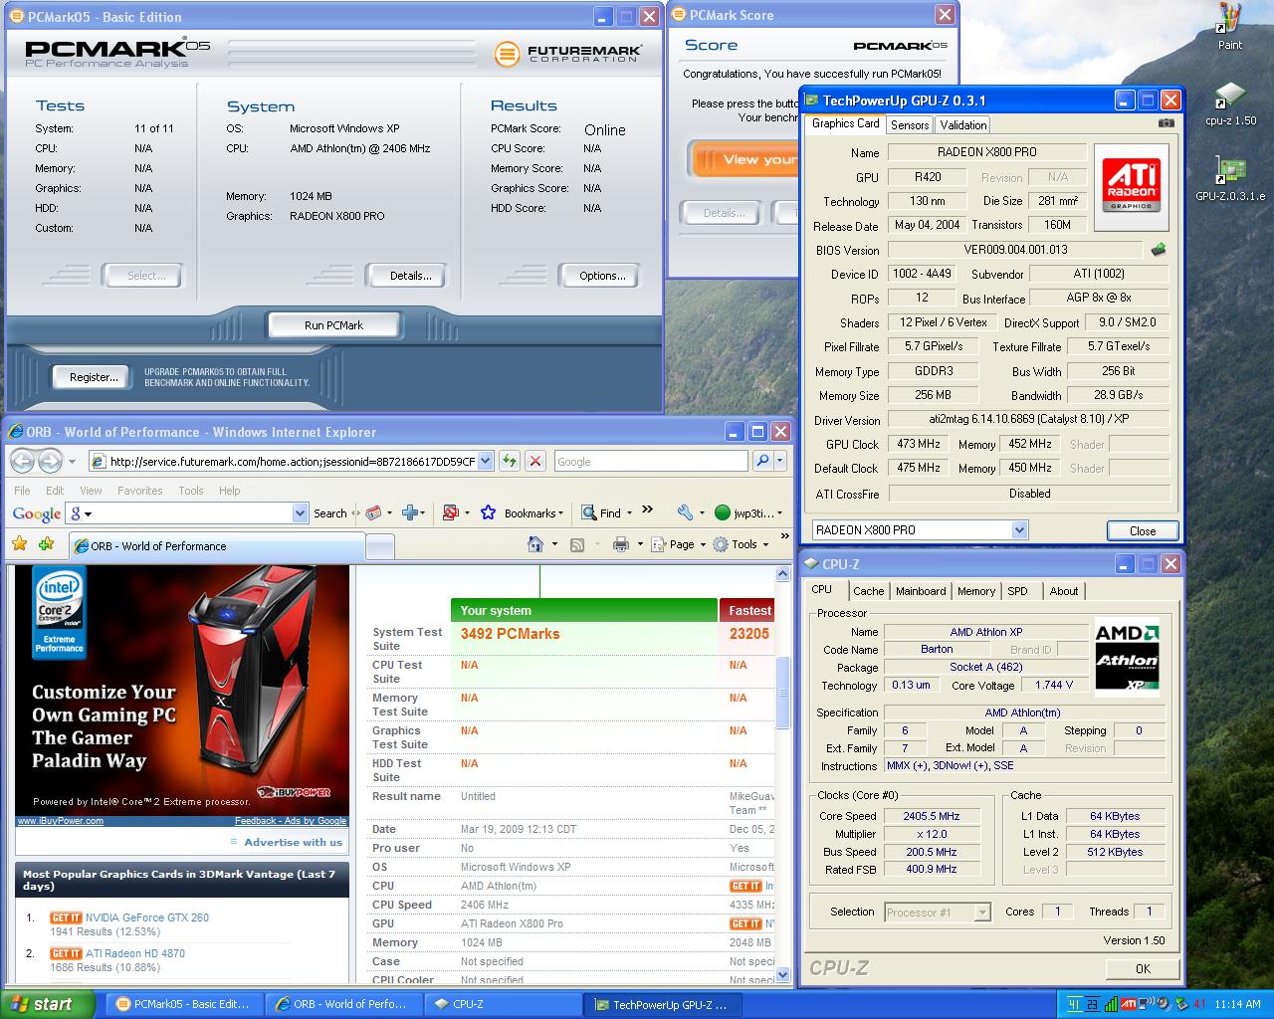Click the IE search magnifier icon
The width and height of the screenshot is (1274, 1019).
pos(762,461)
